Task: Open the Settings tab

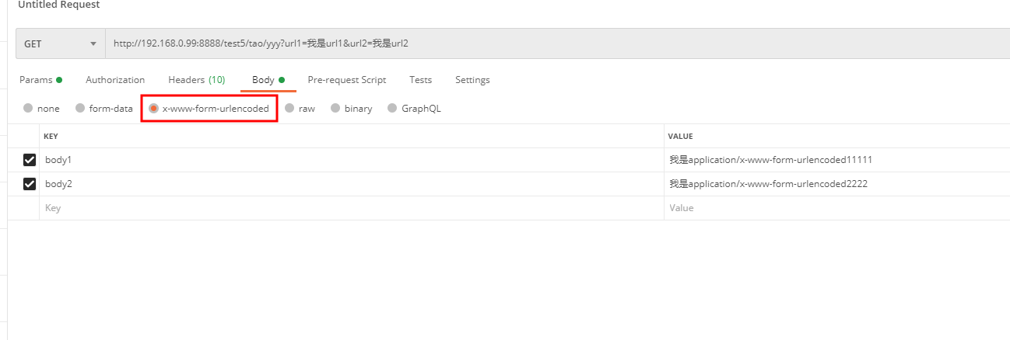Action: (x=472, y=80)
